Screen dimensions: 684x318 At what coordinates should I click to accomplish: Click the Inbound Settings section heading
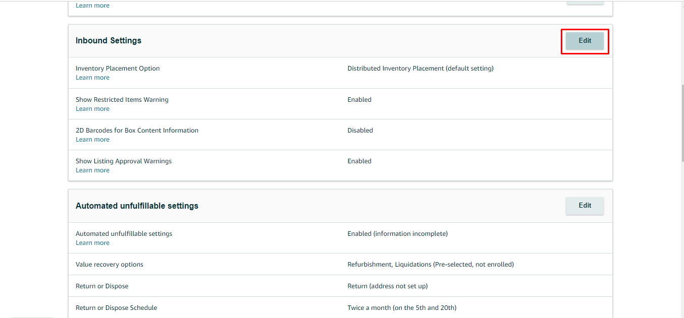click(109, 41)
